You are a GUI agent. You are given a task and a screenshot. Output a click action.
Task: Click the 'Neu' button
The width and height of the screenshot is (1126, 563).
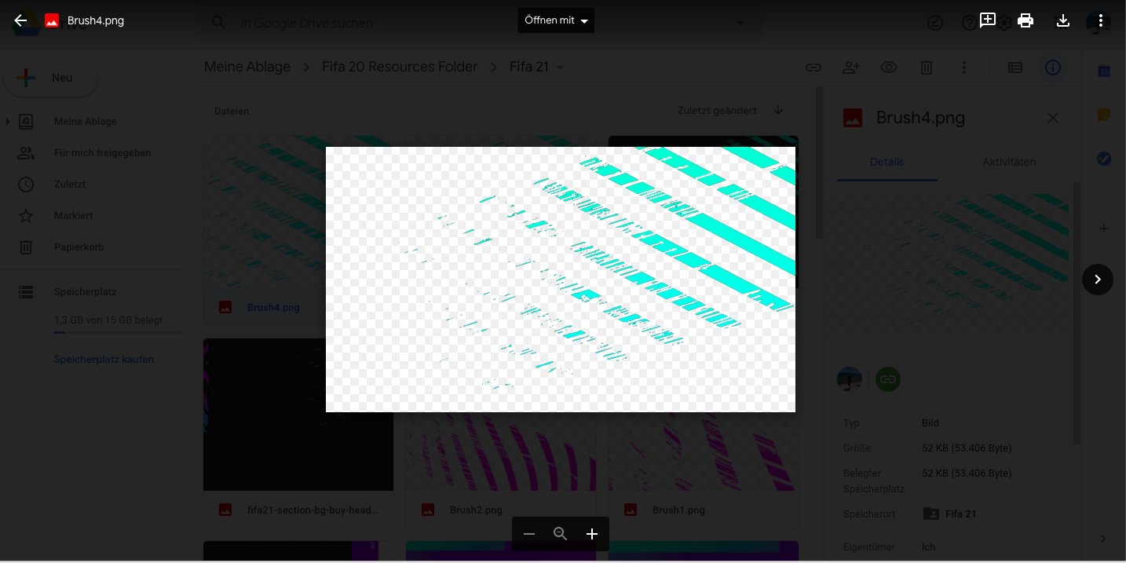[x=52, y=78]
